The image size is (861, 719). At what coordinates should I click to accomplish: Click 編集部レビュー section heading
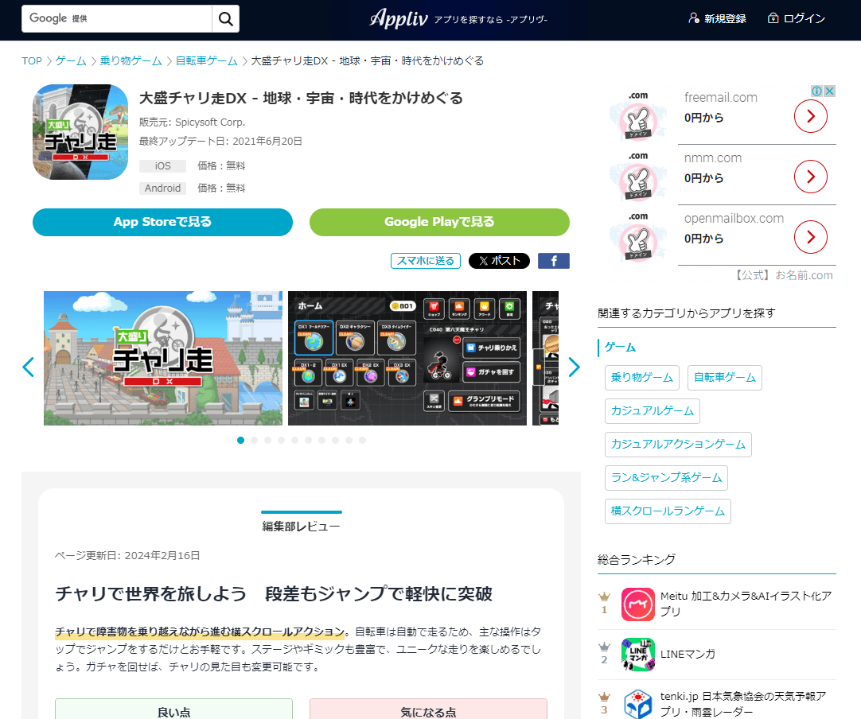tap(301, 527)
